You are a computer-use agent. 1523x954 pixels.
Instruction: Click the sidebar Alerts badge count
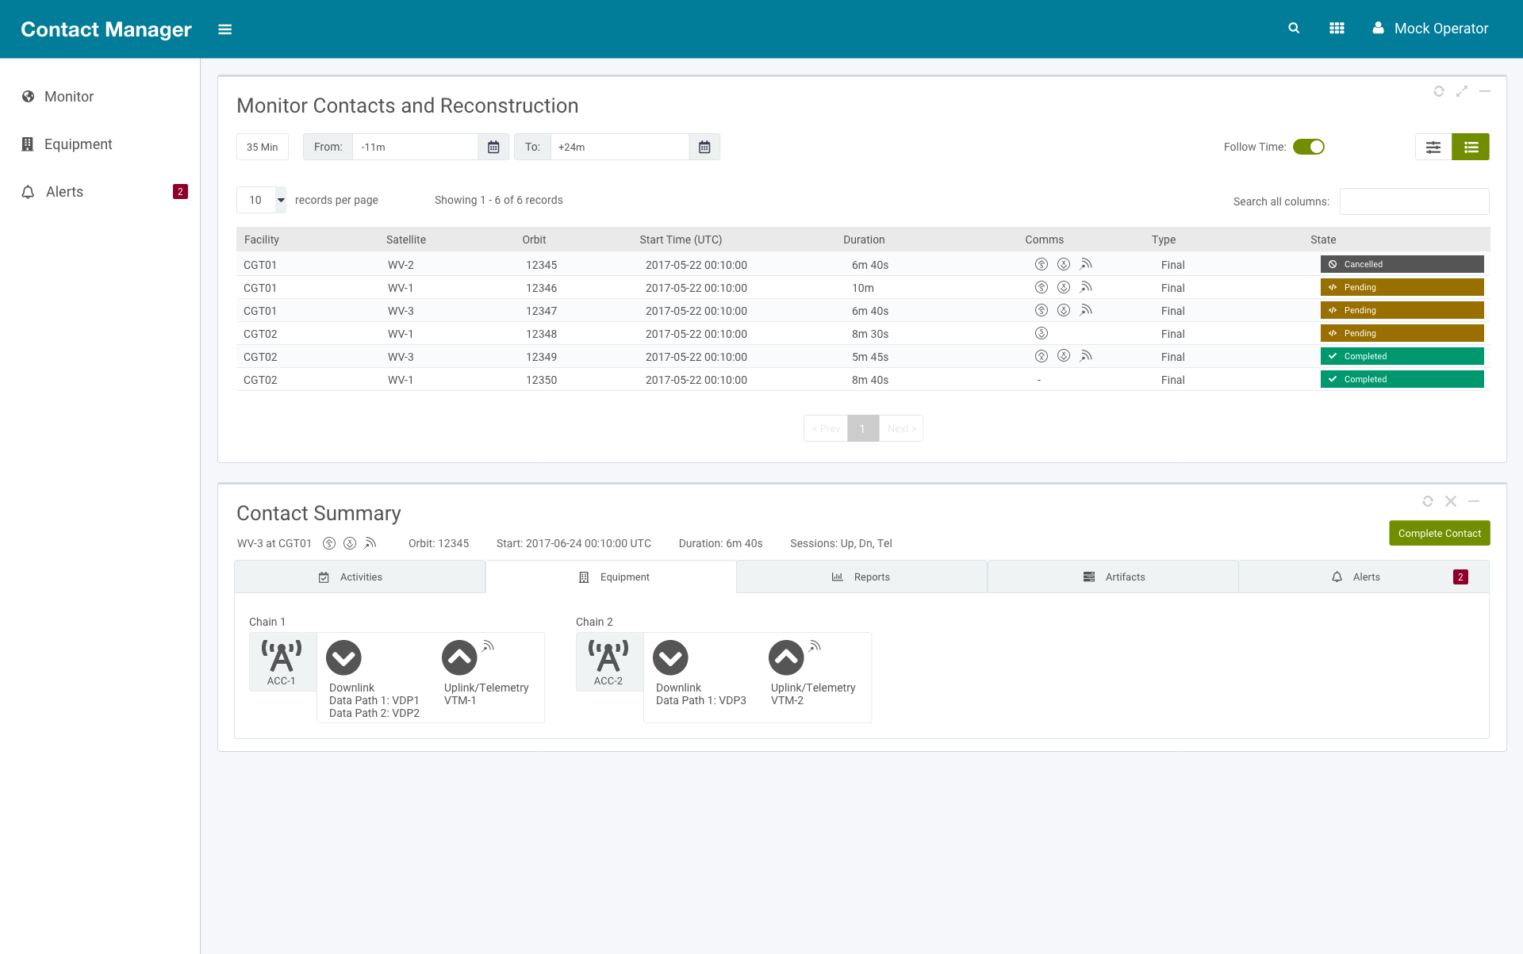pos(180,192)
